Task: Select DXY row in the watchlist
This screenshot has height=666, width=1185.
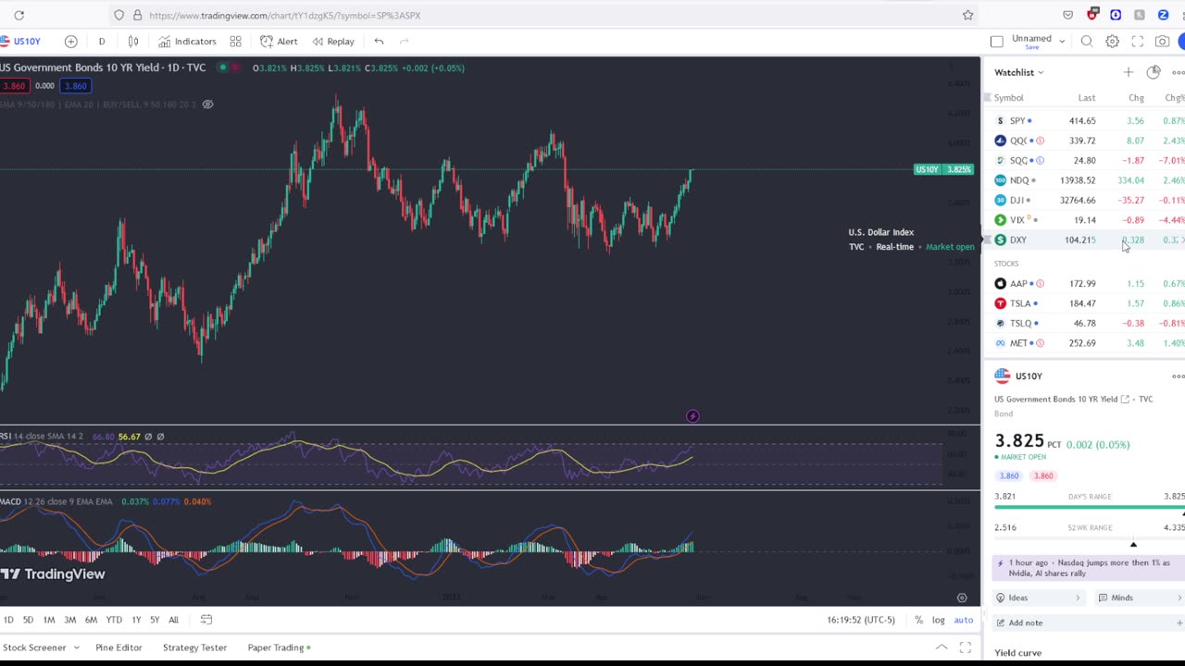Action: tap(1085, 240)
